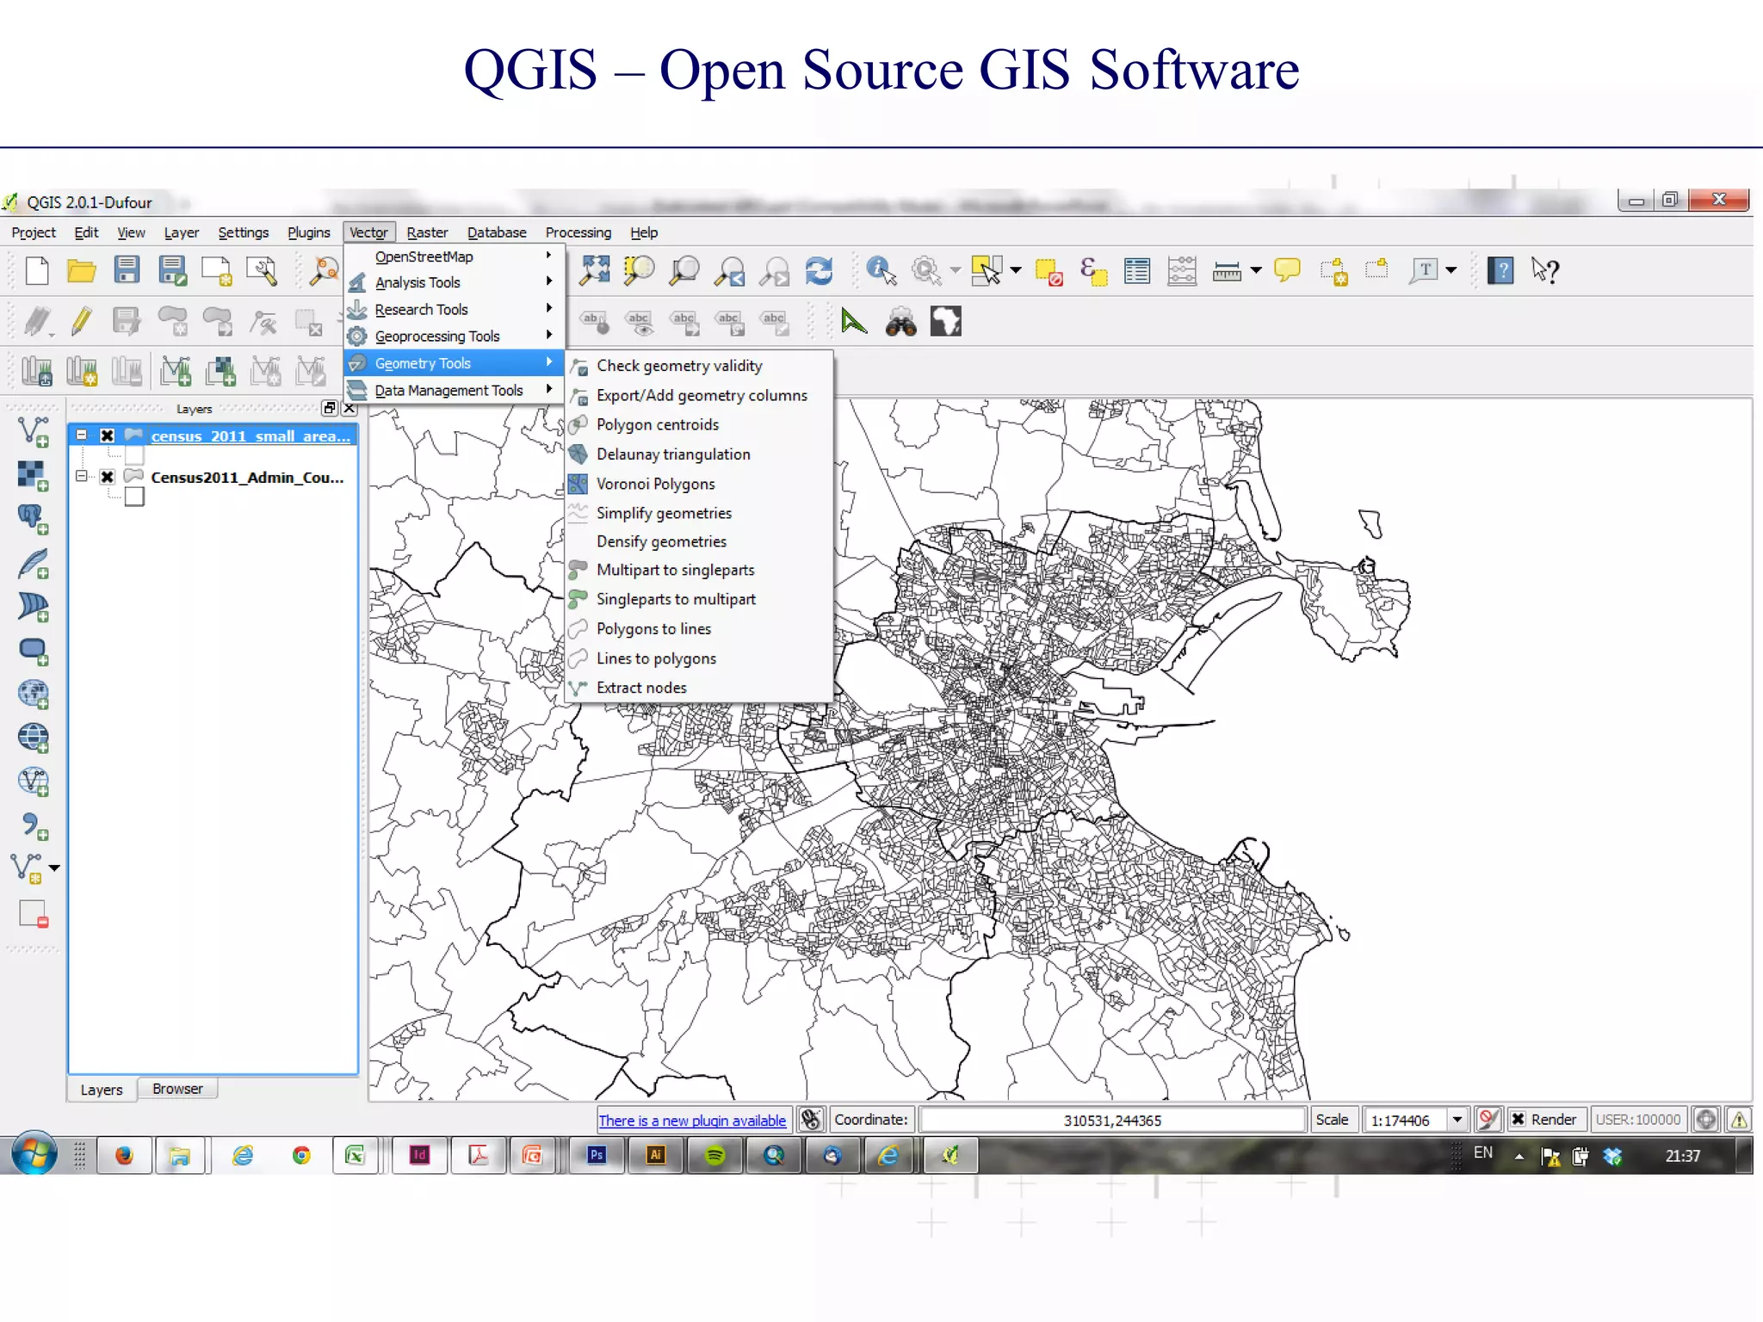
Task: Select Polygon centroids from Geometry Tools
Action: [x=657, y=424]
